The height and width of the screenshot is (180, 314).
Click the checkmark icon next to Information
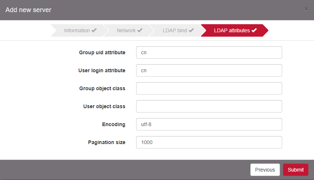(x=94, y=30)
